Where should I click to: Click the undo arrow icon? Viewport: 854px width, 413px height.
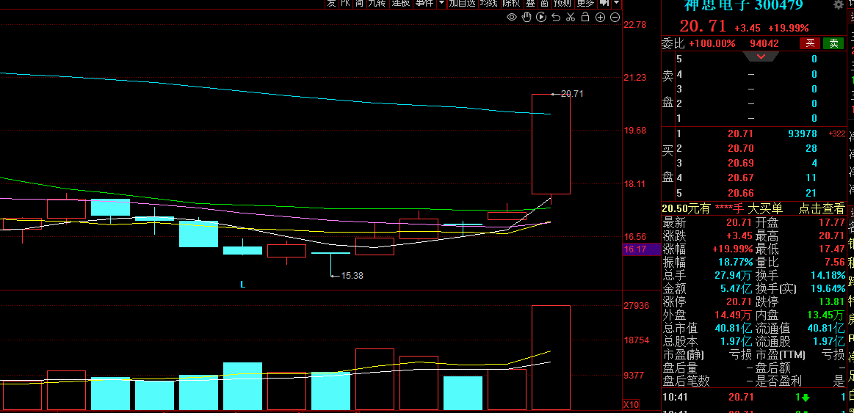pos(556,18)
